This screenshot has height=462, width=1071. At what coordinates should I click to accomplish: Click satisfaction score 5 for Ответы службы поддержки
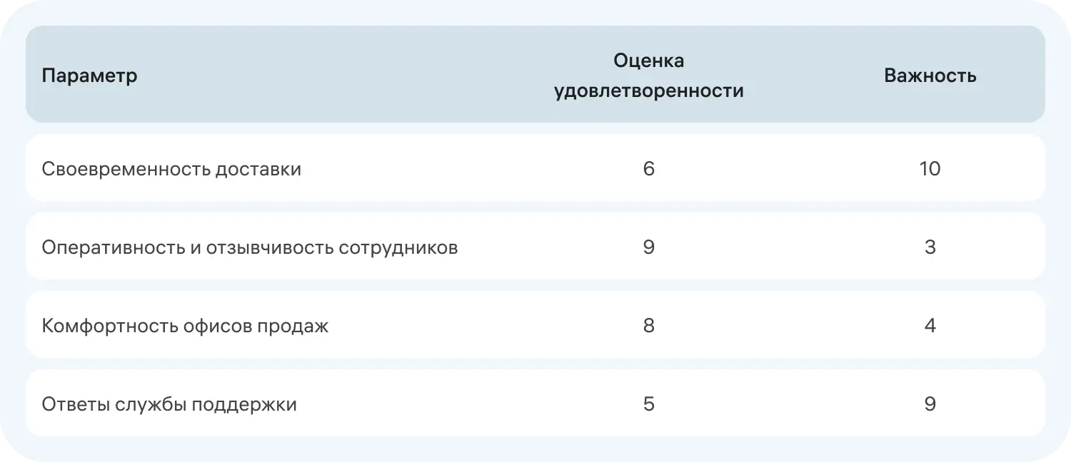click(648, 404)
